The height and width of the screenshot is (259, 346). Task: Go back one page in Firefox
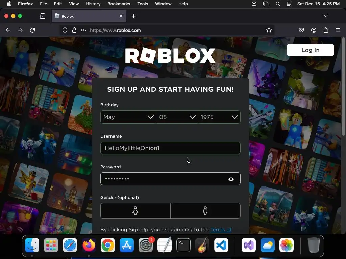pyautogui.click(x=8, y=30)
